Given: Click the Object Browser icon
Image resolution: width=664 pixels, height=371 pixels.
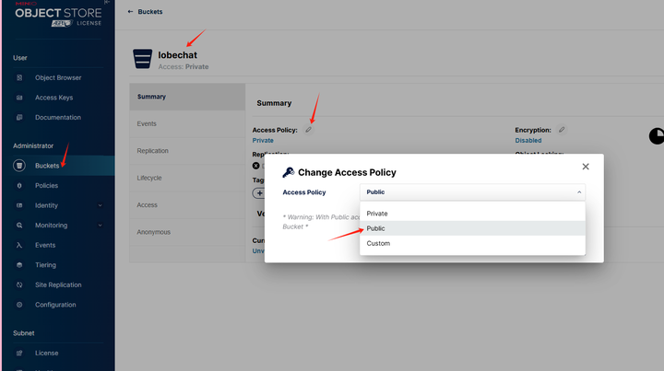Looking at the screenshot, I should click(x=19, y=77).
